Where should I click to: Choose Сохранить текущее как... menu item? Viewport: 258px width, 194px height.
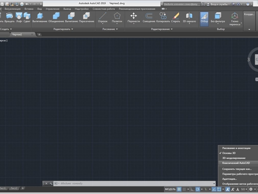click(x=238, y=169)
